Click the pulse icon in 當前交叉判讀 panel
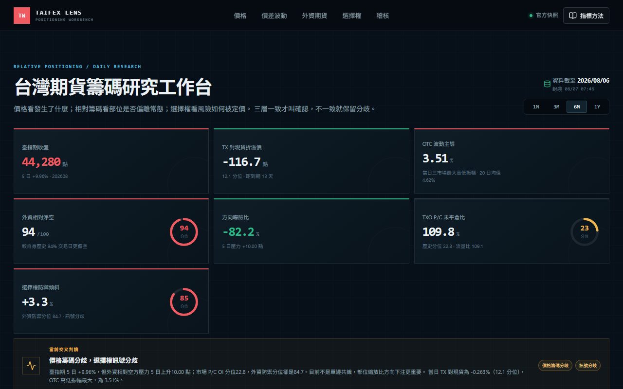 [x=31, y=366]
